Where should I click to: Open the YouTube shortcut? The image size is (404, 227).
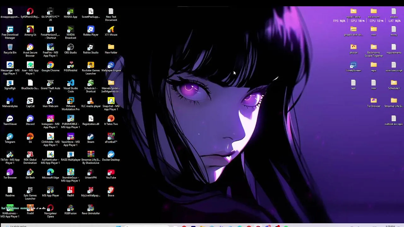click(111, 174)
